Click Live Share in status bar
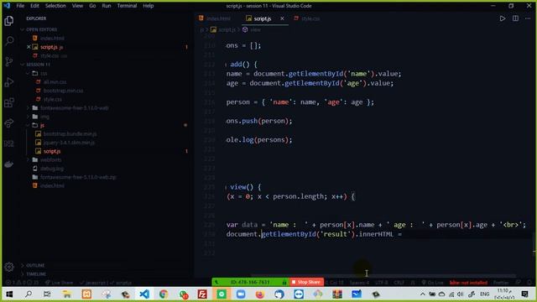 pyautogui.click(x=59, y=283)
